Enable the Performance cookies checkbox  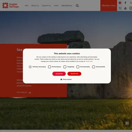pyautogui.click(x=49, y=67)
